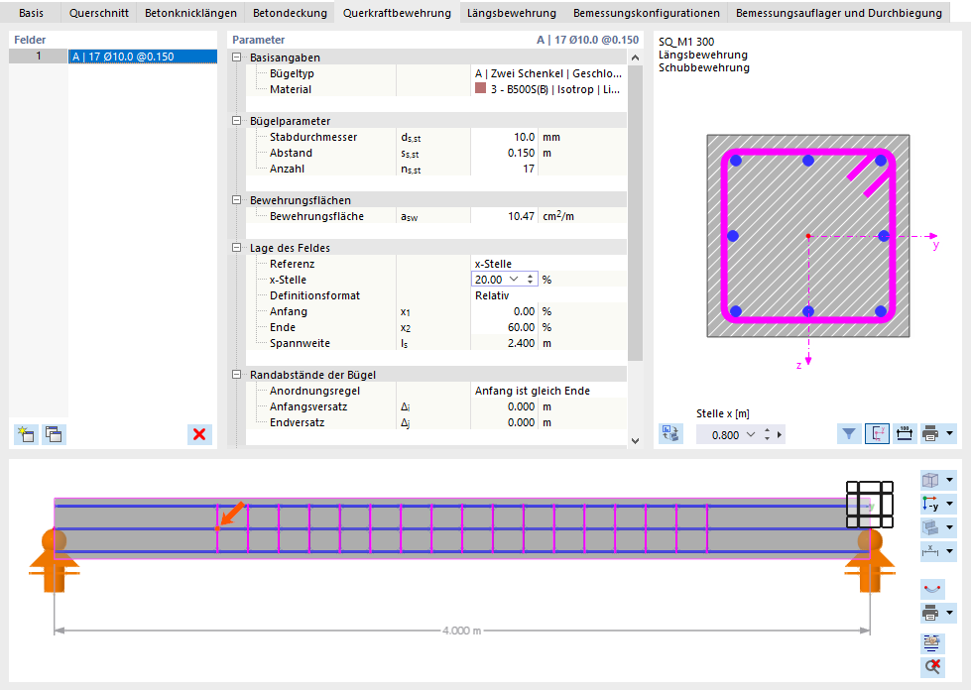
Task: Toggle the deflection curve icon
Action: 932,588
